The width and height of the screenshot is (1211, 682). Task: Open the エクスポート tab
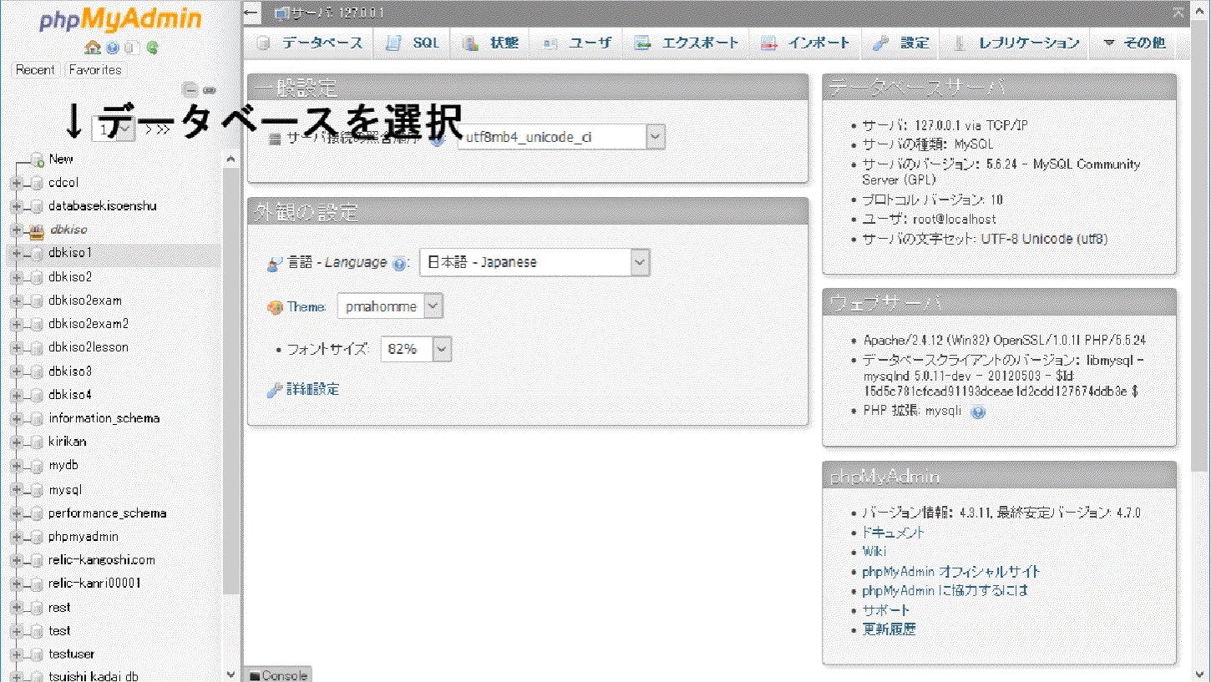(x=687, y=43)
